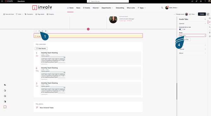
Task: Open Analytics in command bar
Action: tap(50, 14)
